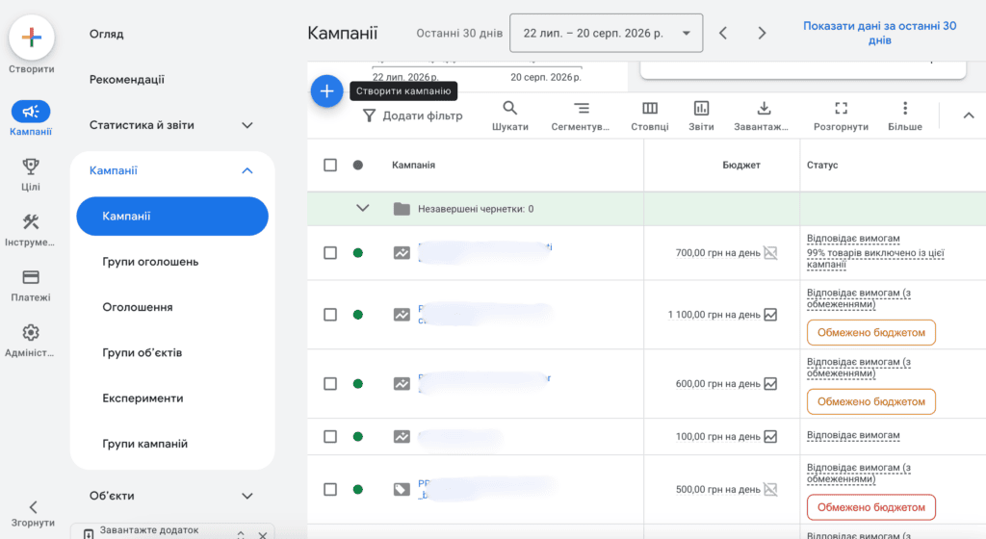
Task: Check the 100,00 грн на день campaign row
Action: (x=330, y=436)
